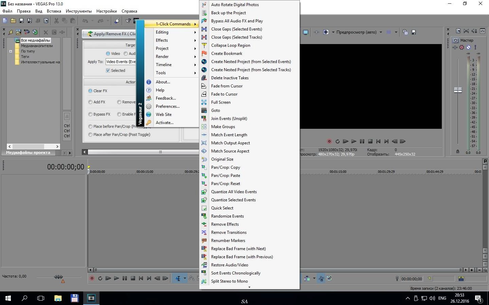489x305 pixels.
Task: Click the Capture video camera icon
Action: [27, 32]
